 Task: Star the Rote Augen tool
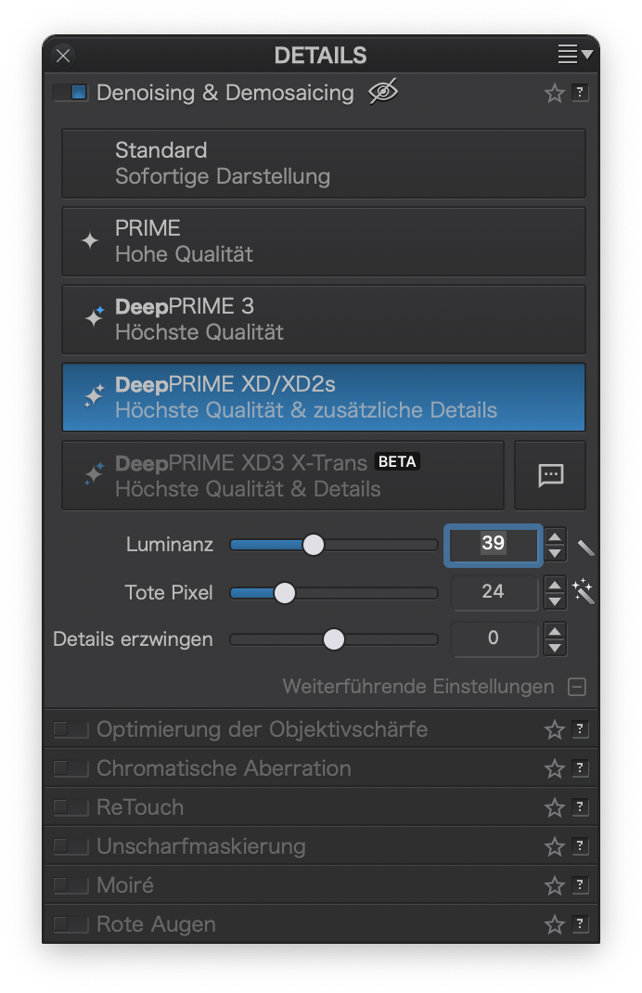tap(554, 924)
